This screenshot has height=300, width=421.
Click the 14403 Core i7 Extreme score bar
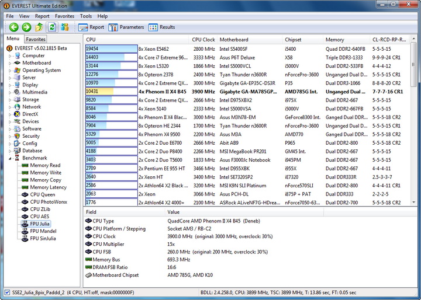point(112,57)
